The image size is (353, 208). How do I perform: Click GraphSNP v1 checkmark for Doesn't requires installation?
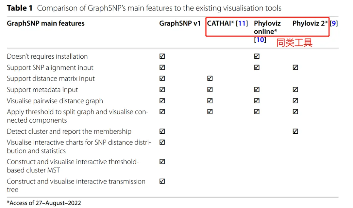pyautogui.click(x=162, y=56)
